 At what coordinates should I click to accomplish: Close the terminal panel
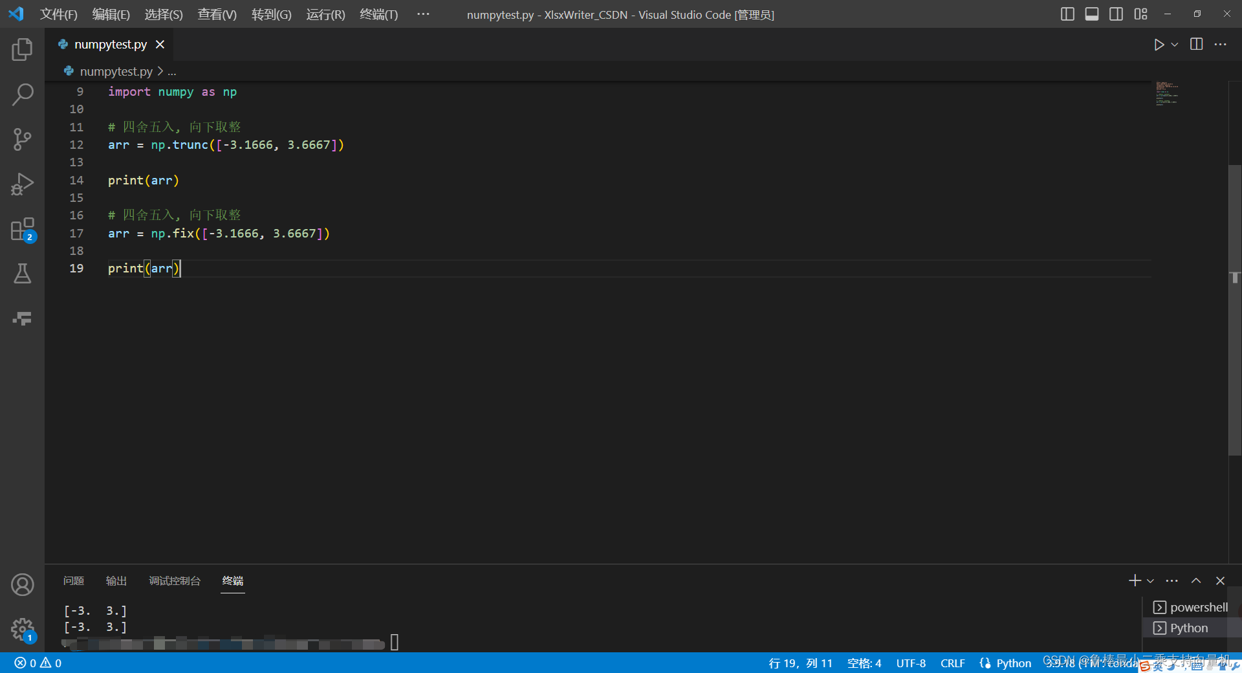click(1220, 580)
